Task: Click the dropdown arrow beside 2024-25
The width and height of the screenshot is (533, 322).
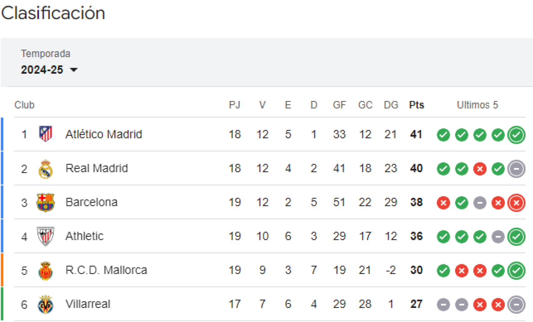Action: coord(74,70)
